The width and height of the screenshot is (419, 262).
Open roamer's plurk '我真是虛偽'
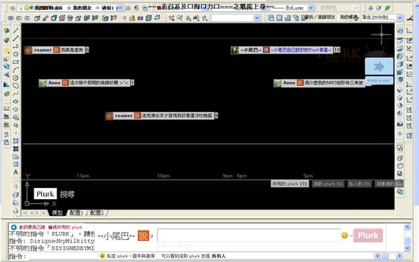click(x=72, y=50)
